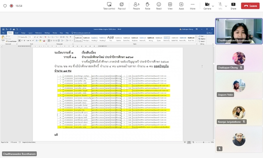263x158 pixels.
Task: Unmute the Mic
Action: pyautogui.click(x=220, y=6)
